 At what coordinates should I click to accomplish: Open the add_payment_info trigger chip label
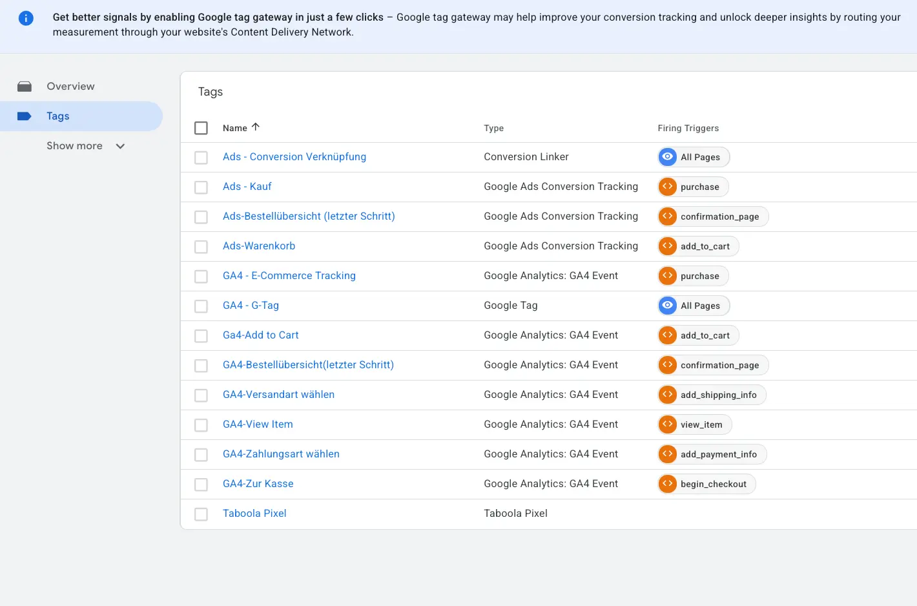[718, 454]
